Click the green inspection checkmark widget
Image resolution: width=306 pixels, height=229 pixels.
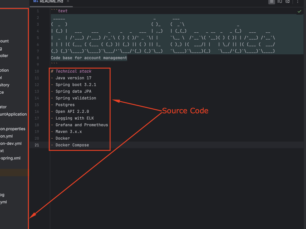tap(299, 12)
